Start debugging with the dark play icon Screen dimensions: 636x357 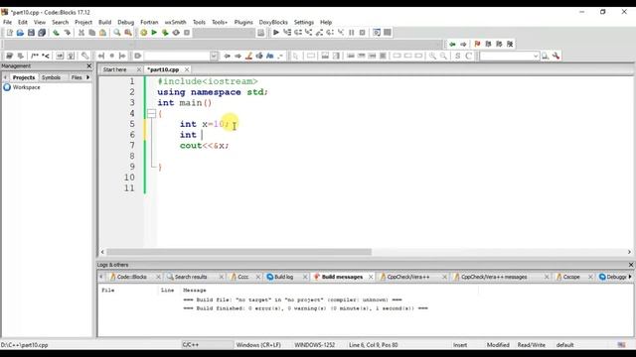[x=276, y=33]
